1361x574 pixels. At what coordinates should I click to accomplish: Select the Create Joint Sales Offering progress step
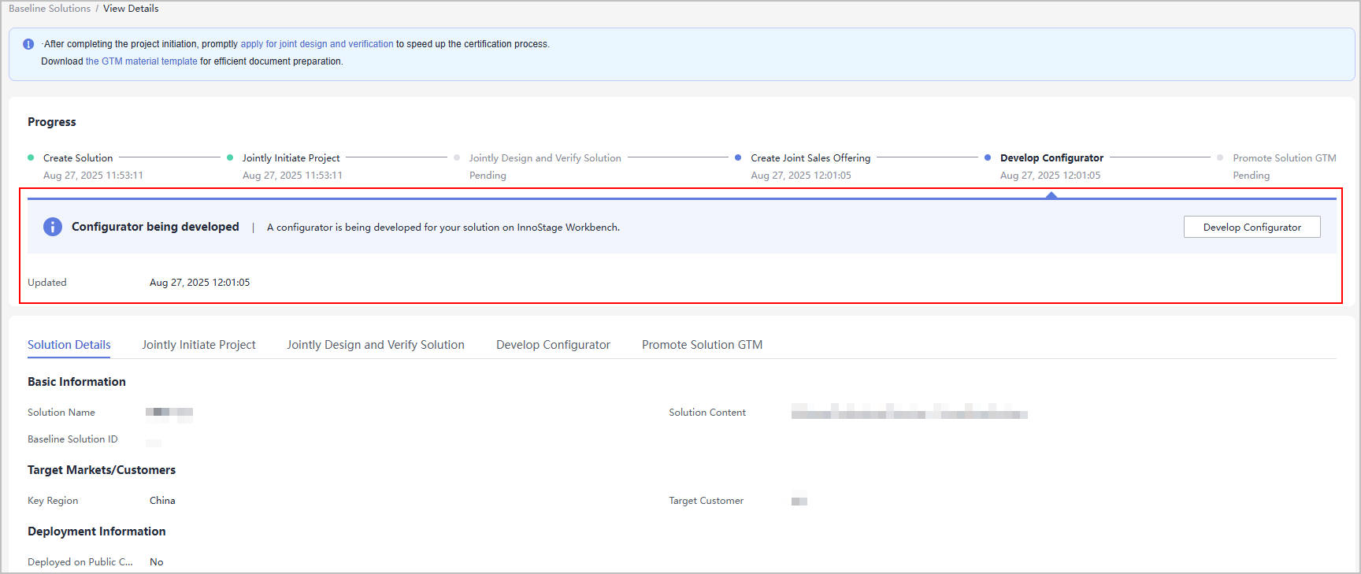(810, 158)
